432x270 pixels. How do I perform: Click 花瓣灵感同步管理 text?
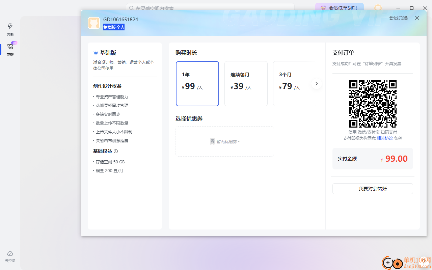coord(112,106)
